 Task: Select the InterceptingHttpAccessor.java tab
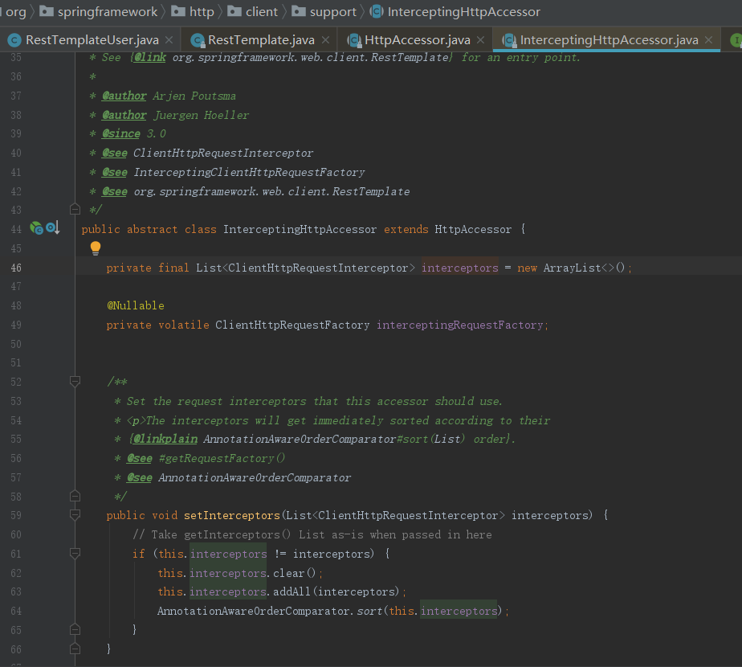(608, 40)
